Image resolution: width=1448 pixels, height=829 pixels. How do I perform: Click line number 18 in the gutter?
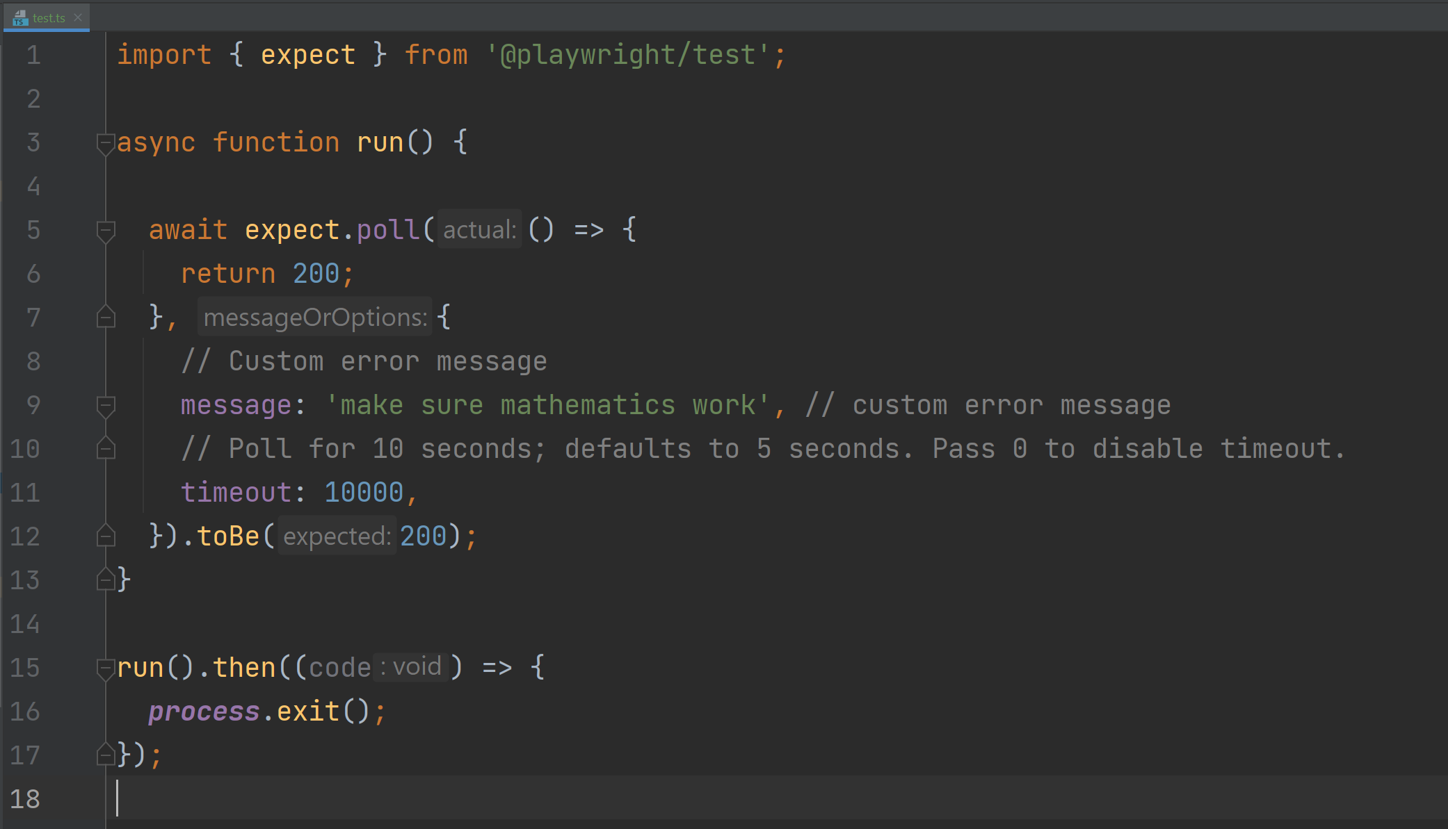(25, 799)
